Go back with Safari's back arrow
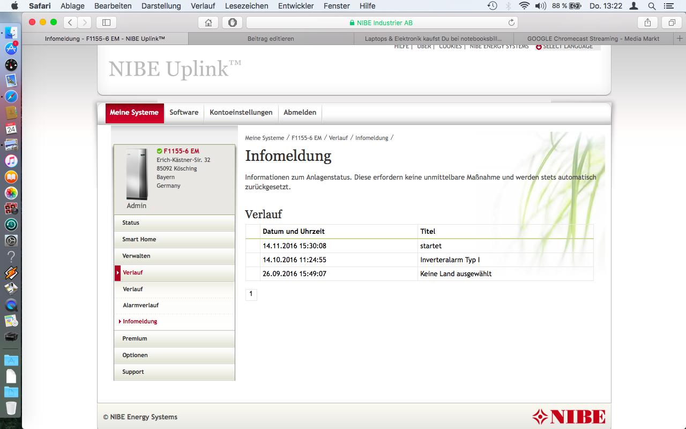Screen dimensions: 686x429 71,23
